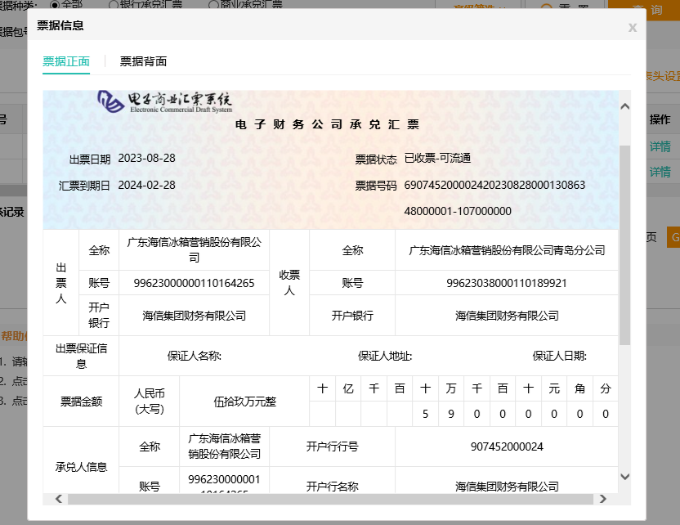The height and width of the screenshot is (525, 680).
Task: Click the amount in words '伍拾玖万元整'
Action: (x=244, y=402)
